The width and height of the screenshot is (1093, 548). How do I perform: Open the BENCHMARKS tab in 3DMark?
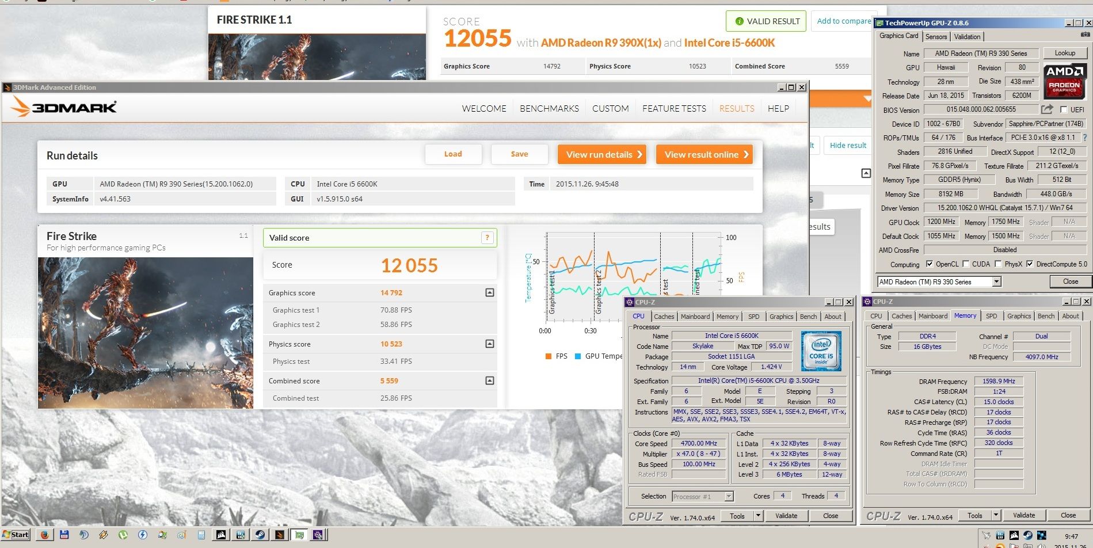tap(549, 108)
